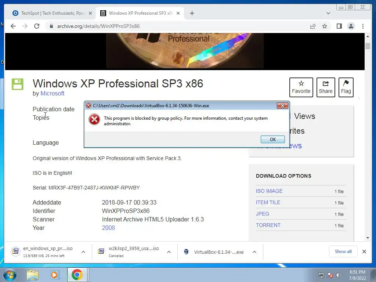Go back to the previous page
Screen dimensions: 376x282
(x=13, y=26)
